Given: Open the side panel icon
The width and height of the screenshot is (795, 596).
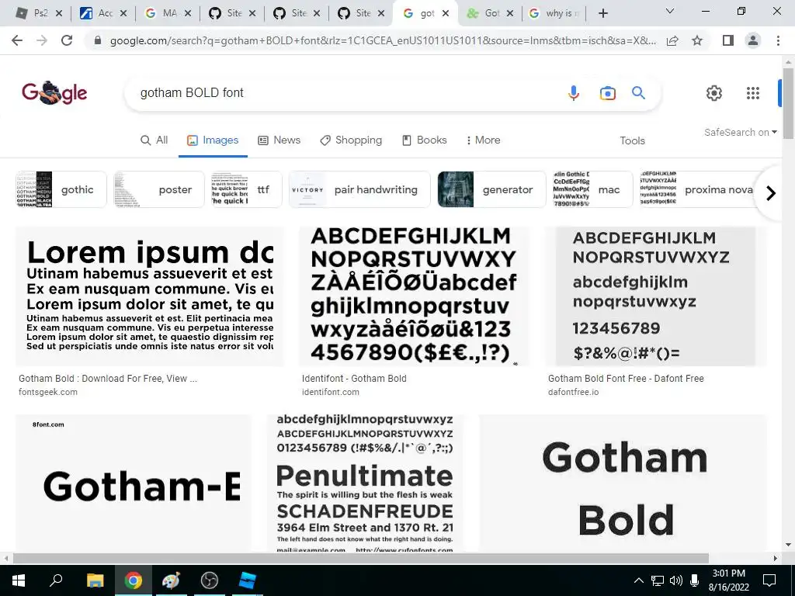Looking at the screenshot, I should 728,40.
